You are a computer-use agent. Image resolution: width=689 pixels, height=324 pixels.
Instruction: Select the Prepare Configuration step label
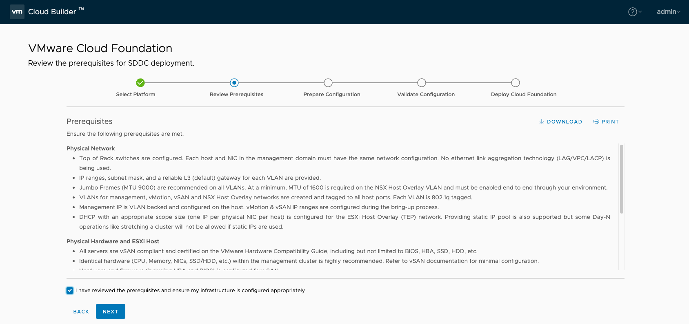tap(332, 95)
